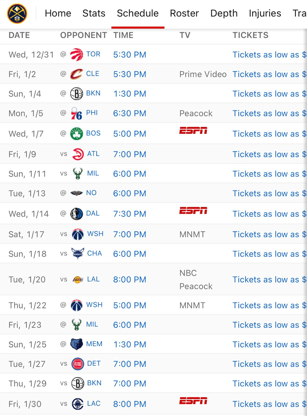Click the Philadelphia 76ers logo icon
This screenshot has height=416, width=307.
pyautogui.click(x=76, y=113)
